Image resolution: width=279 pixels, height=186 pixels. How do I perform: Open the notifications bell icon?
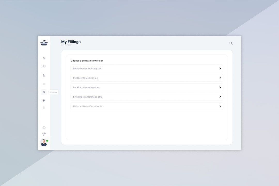pos(44,134)
